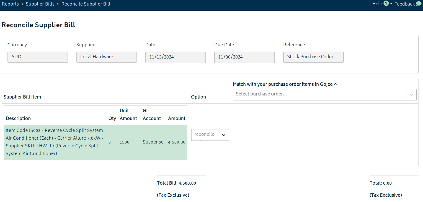
Task: Click Reconcile Supplier Bill breadcrumb
Action: pos(86,4)
